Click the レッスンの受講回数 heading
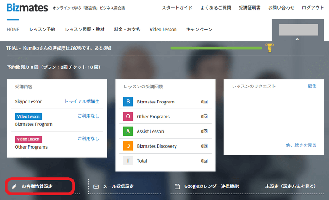The image size is (329, 200). 143,87
